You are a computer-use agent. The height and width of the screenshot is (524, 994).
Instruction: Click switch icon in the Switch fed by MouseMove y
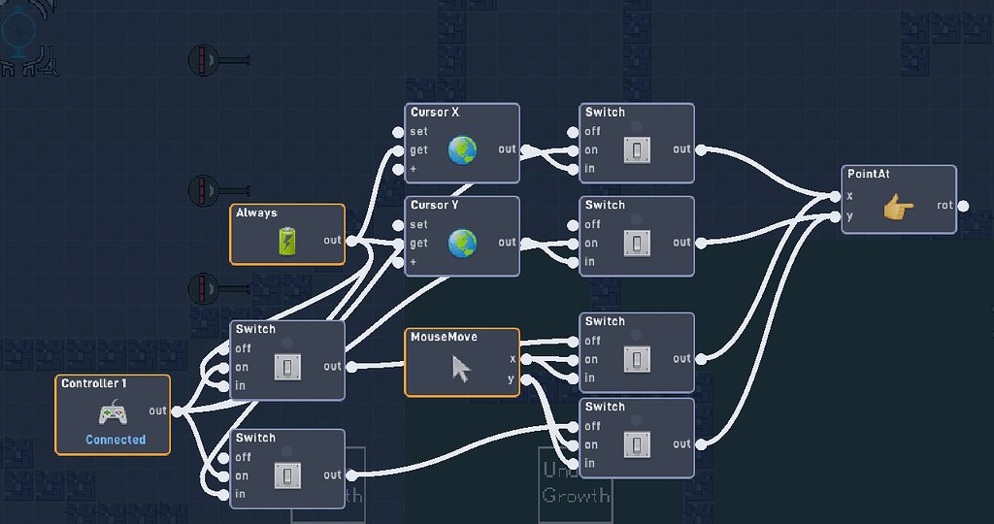coord(637,444)
